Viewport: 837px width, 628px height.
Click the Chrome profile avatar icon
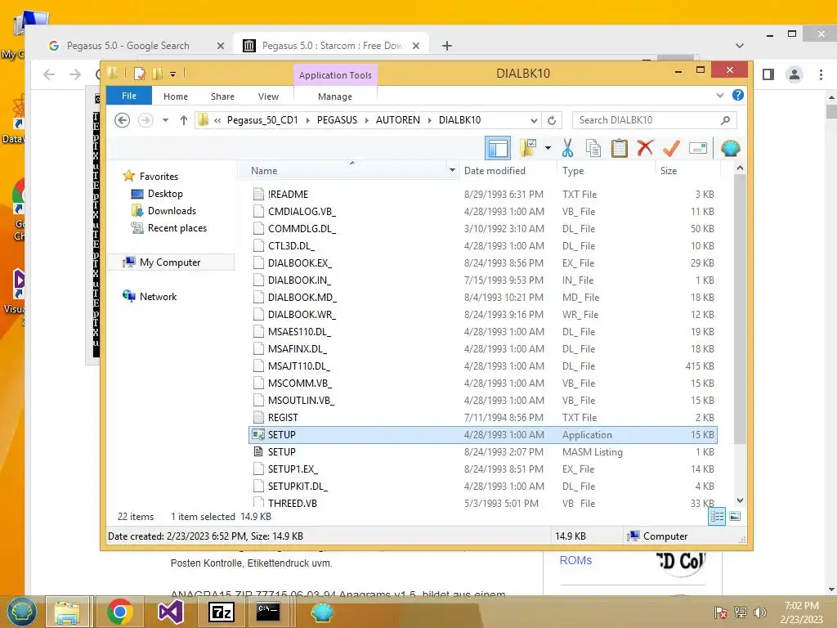[794, 74]
